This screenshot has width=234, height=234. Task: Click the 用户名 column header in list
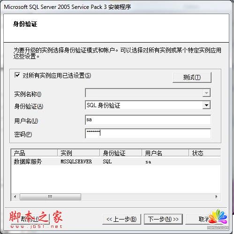(x=165, y=153)
